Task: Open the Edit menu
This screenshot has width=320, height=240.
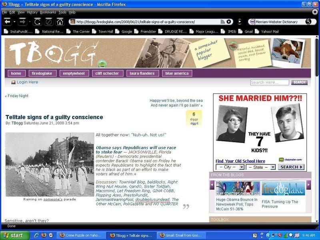Action: [x=12, y=12]
